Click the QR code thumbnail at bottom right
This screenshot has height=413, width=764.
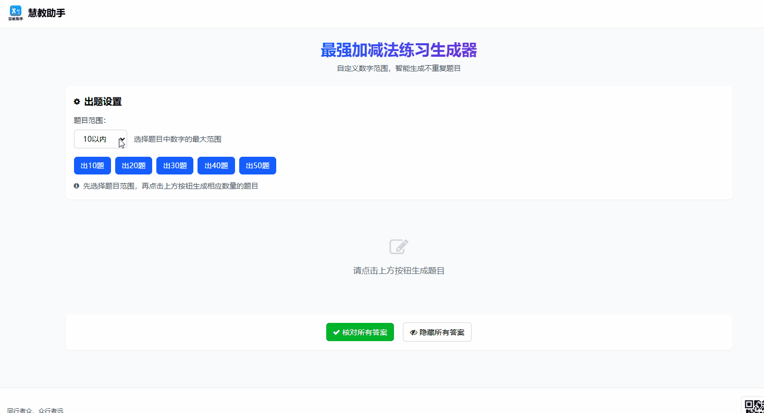754,406
